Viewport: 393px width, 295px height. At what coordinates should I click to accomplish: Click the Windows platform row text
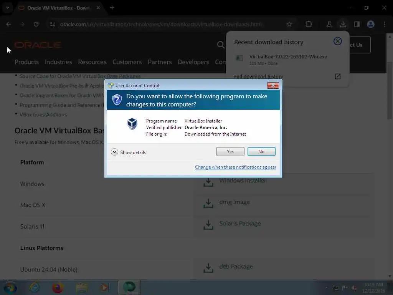[32, 184]
